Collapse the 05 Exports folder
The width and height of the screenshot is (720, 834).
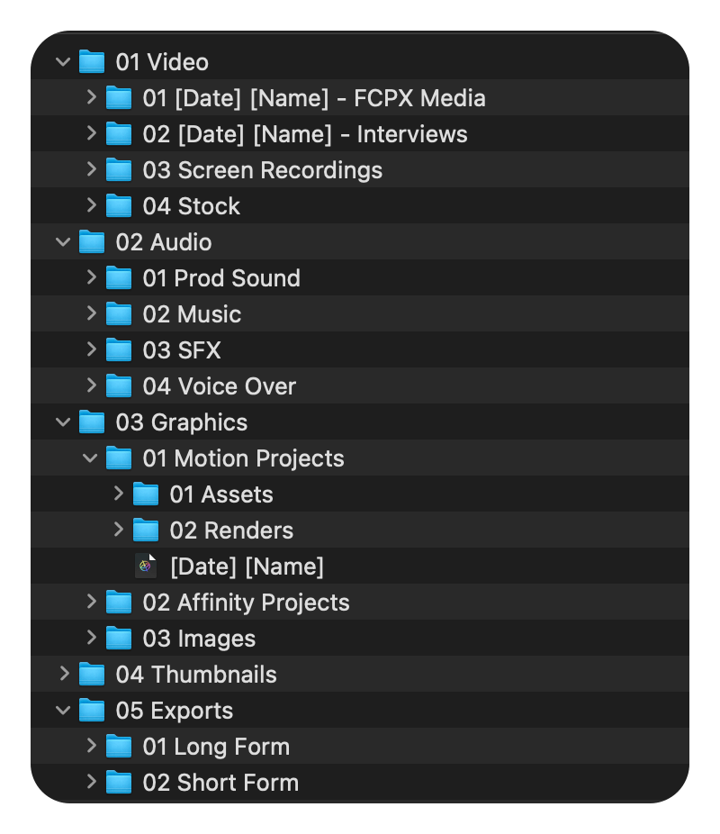click(x=63, y=711)
